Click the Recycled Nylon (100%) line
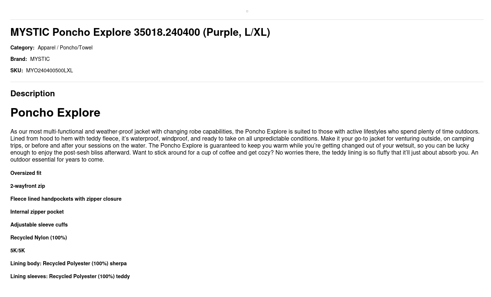491x297 pixels. tap(38, 238)
